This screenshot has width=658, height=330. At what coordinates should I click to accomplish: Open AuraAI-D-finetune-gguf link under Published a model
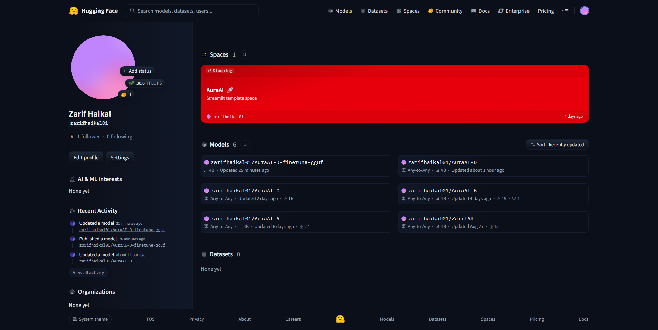(122, 245)
